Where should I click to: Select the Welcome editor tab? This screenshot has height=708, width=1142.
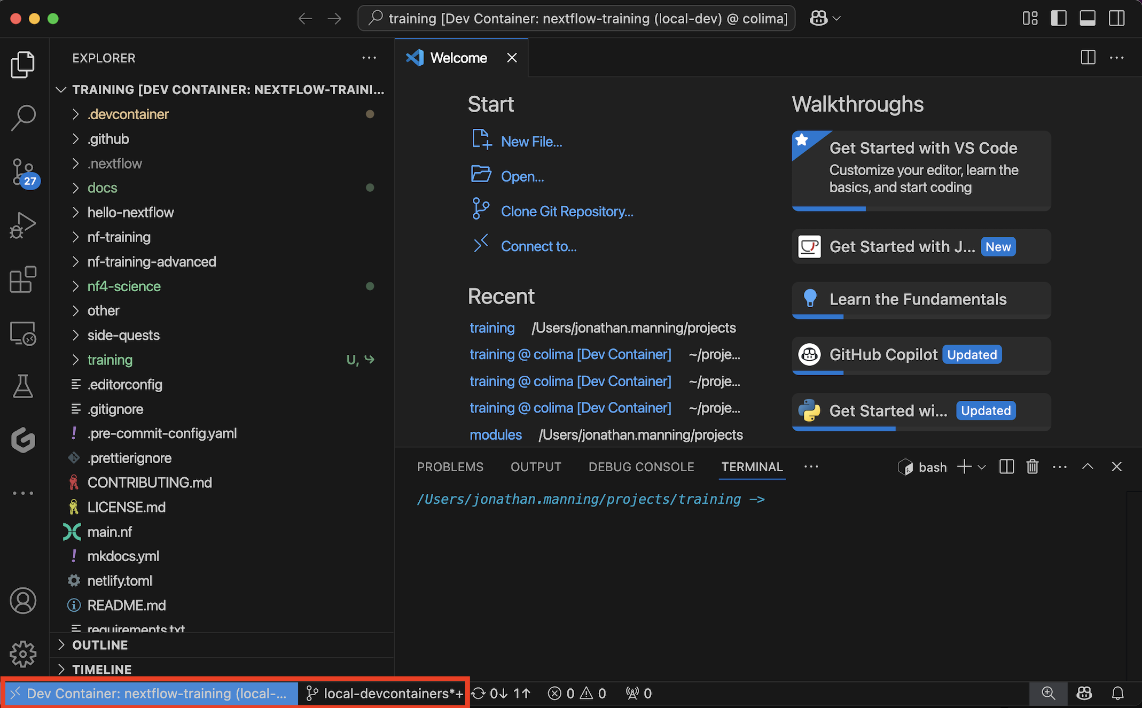coord(458,57)
